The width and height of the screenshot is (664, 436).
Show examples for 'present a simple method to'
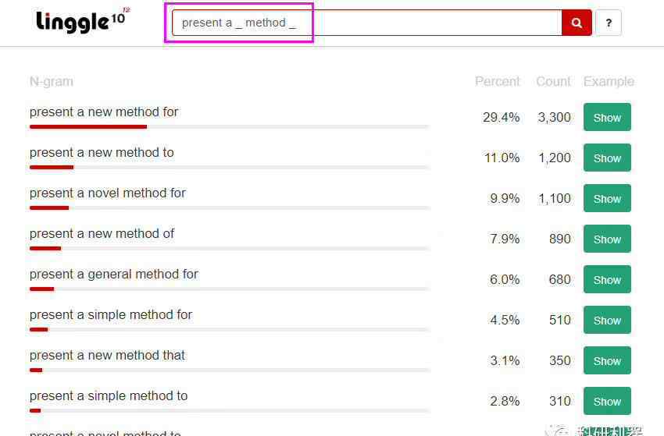(607, 402)
